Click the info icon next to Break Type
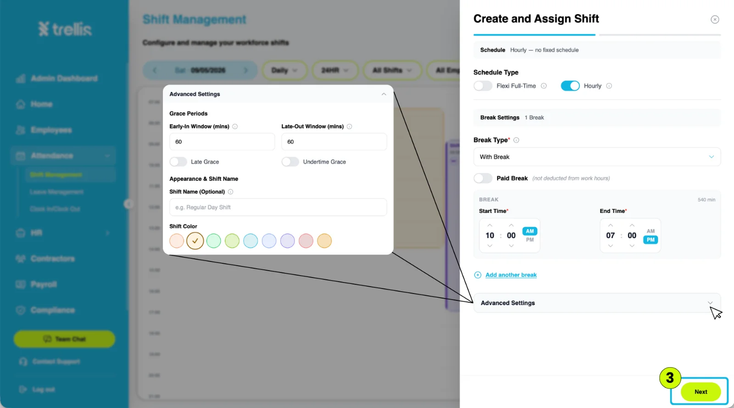The width and height of the screenshot is (734, 408). click(516, 140)
